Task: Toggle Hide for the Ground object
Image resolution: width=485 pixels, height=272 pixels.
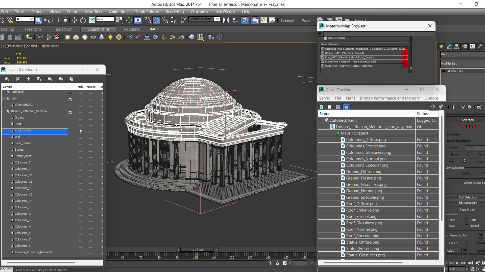Action: tap(81, 119)
